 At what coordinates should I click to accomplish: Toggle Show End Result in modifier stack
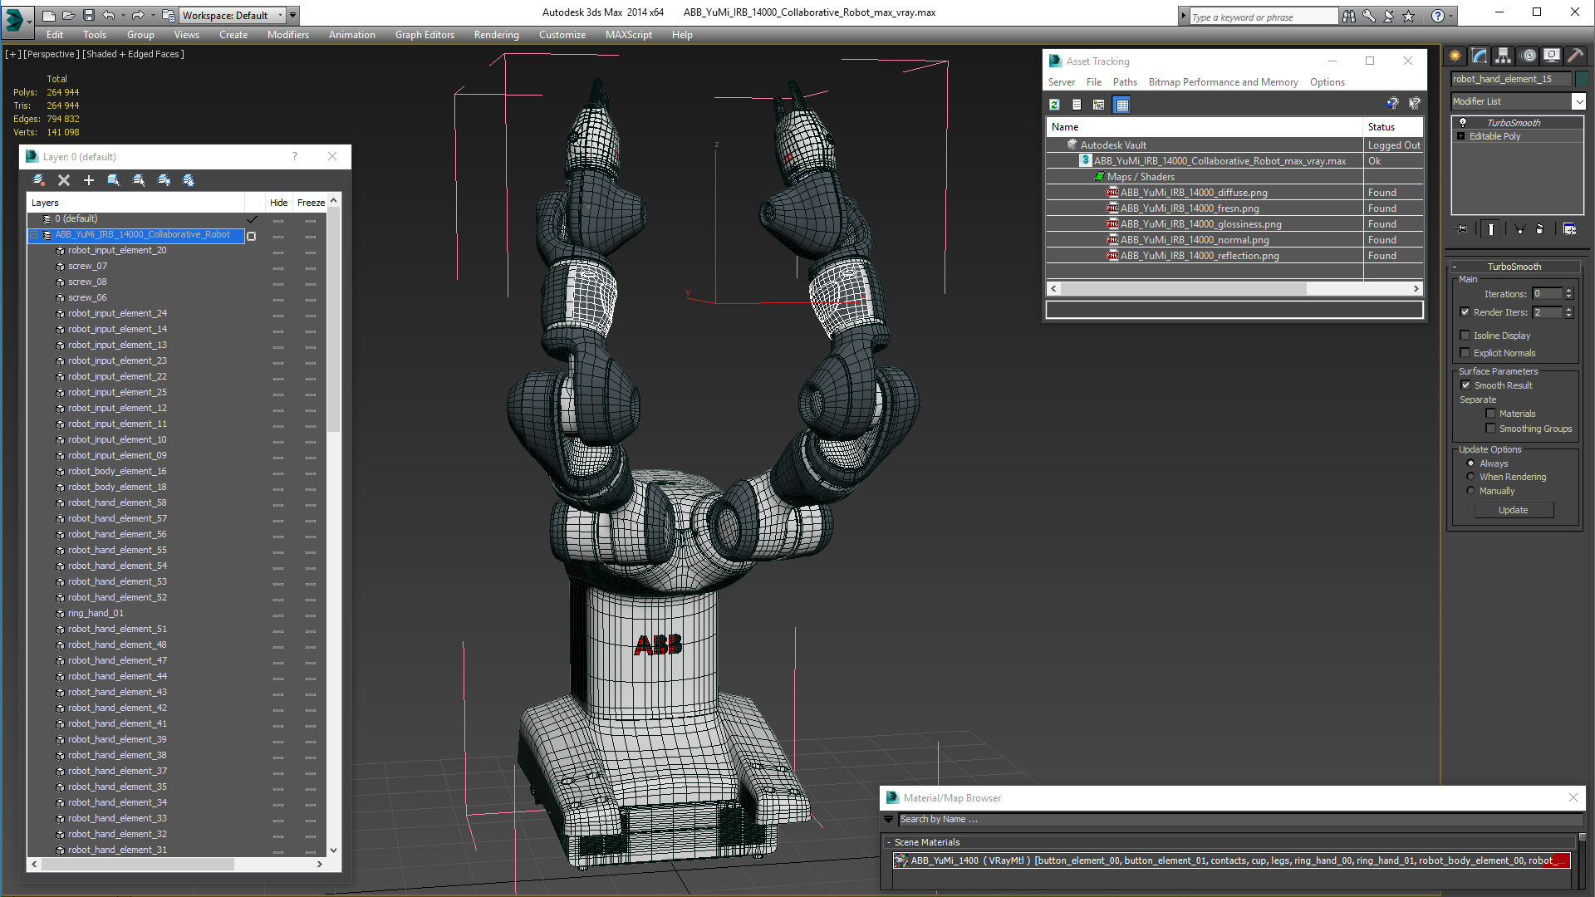(1491, 229)
